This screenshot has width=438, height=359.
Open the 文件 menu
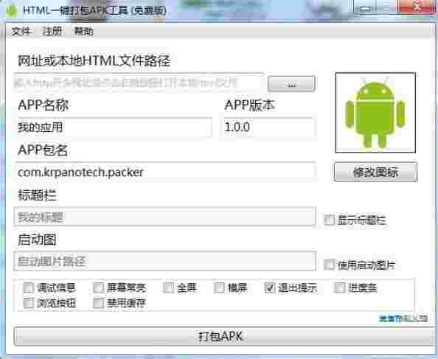pos(21,31)
